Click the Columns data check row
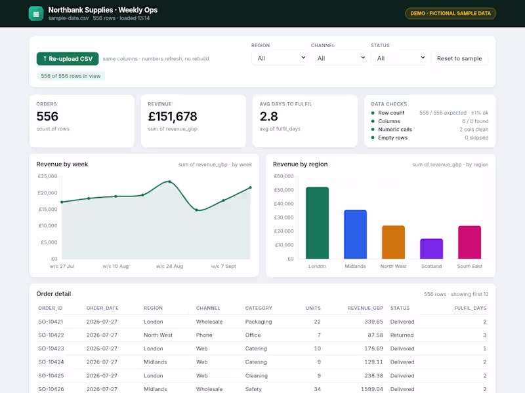The image size is (525, 393). 430,121
